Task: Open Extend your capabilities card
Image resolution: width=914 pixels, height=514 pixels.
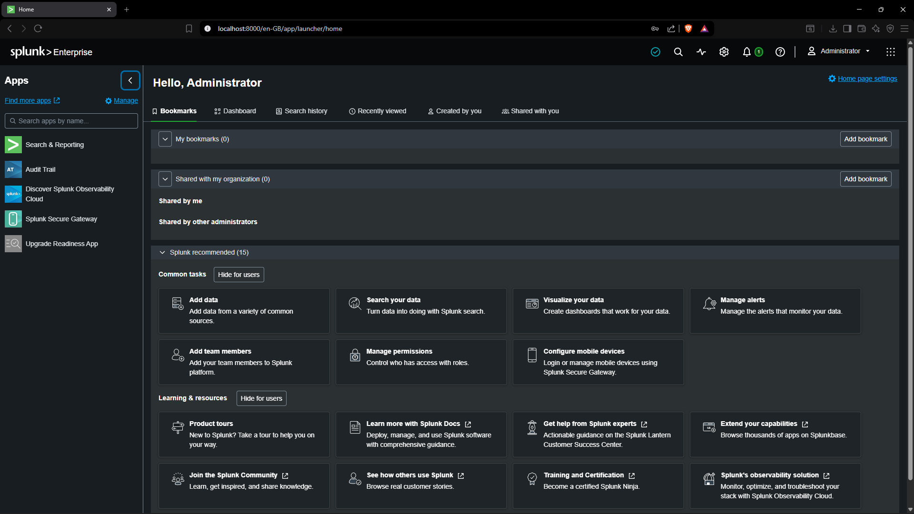Action: pos(775,435)
